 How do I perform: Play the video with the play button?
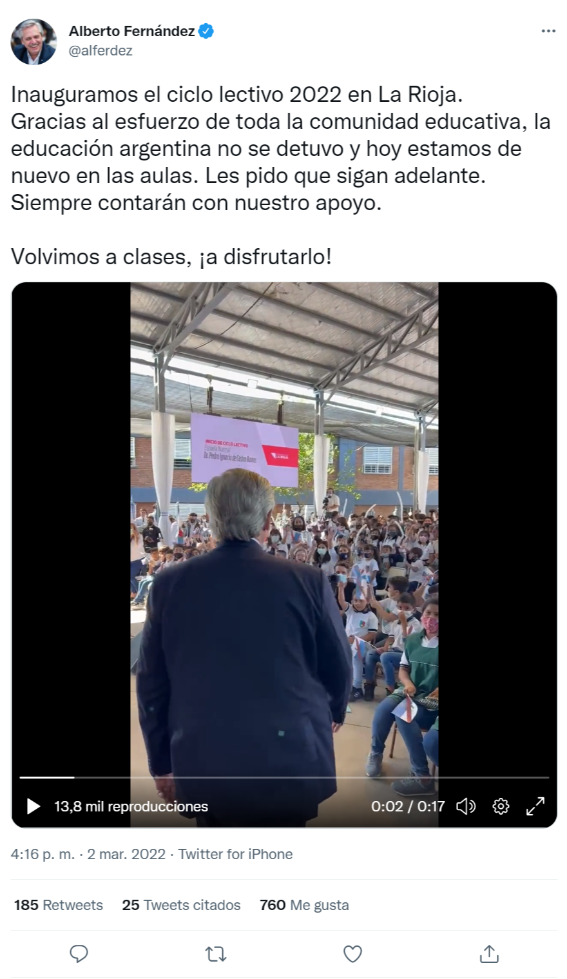click(34, 806)
